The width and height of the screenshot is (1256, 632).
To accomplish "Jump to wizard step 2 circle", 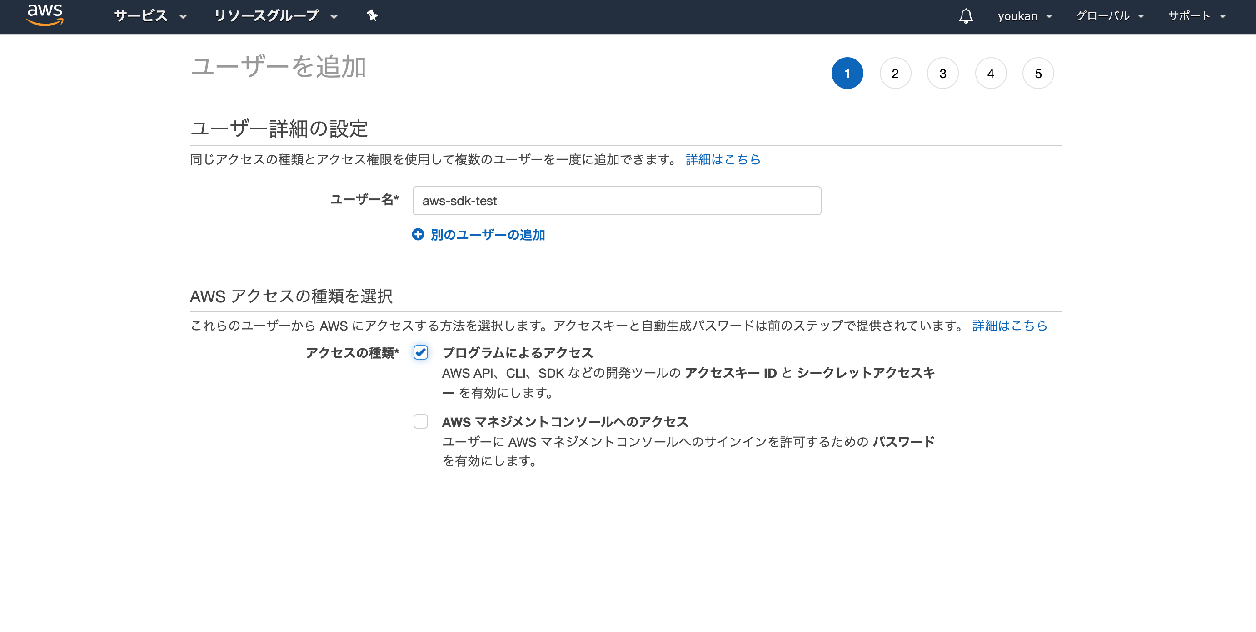I will pyautogui.click(x=895, y=73).
